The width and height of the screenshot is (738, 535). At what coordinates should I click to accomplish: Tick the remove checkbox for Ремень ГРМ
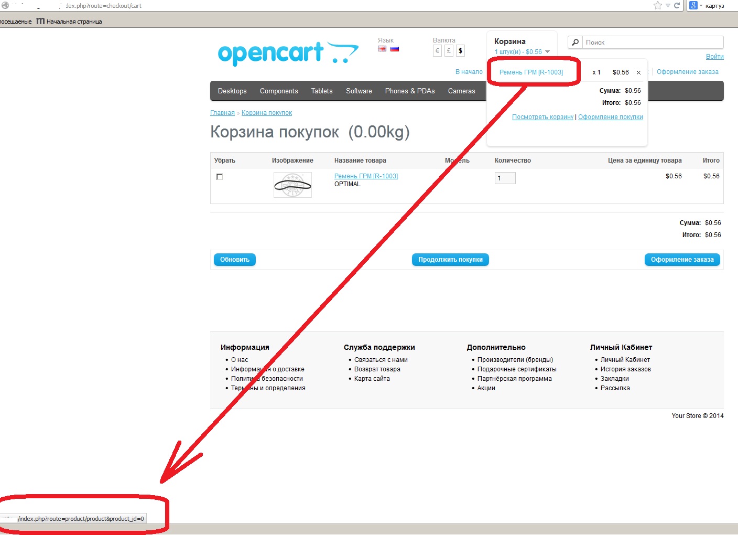pyautogui.click(x=220, y=177)
